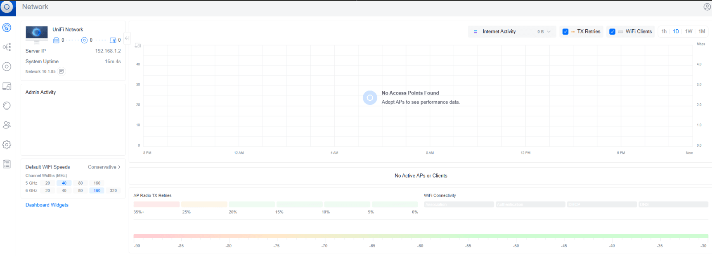
Task: Open the System Log sidebar icon
Action: point(7,164)
